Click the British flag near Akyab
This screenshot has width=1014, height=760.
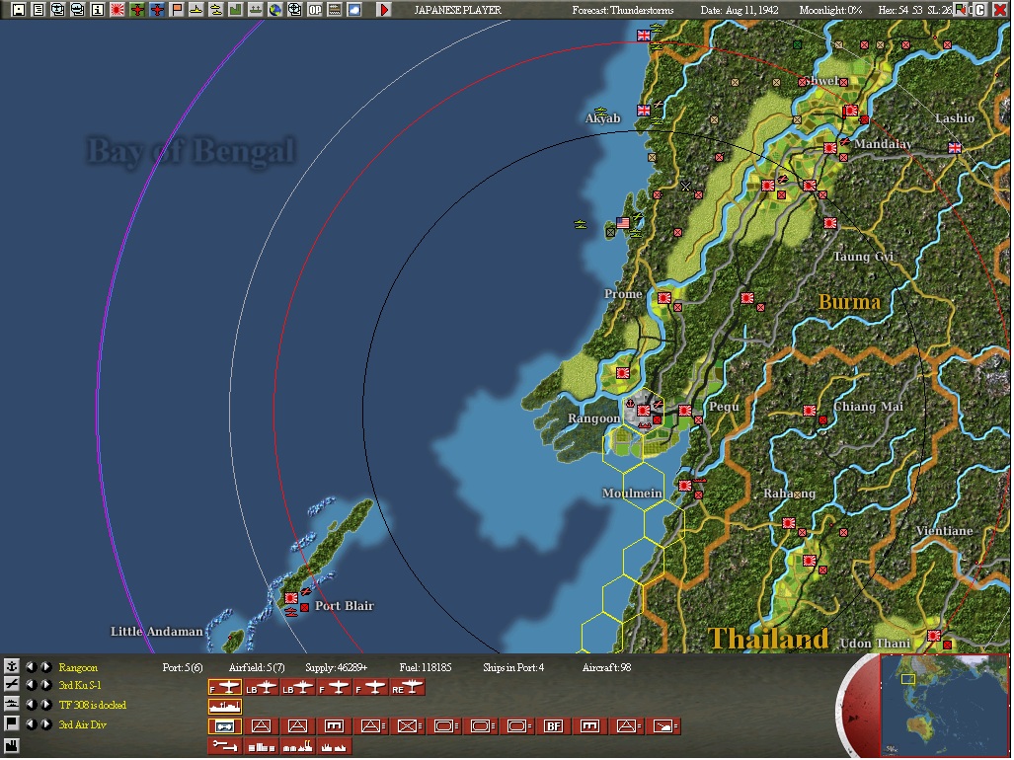point(644,110)
